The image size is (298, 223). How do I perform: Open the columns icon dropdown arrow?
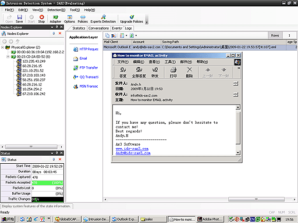click(126, 35)
